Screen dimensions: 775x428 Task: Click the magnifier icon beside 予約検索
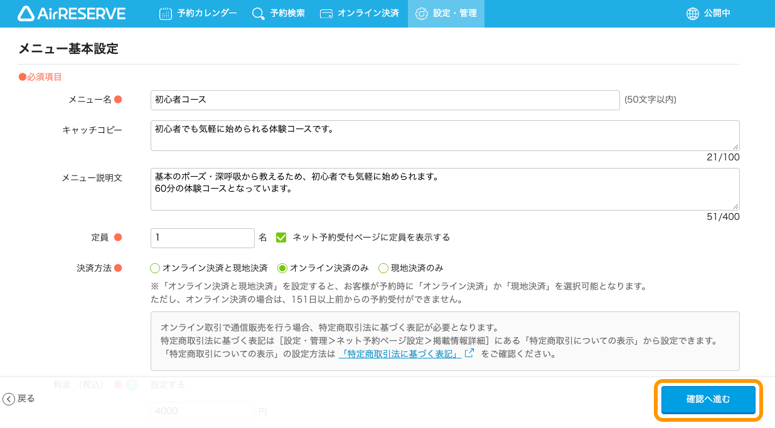(x=259, y=14)
